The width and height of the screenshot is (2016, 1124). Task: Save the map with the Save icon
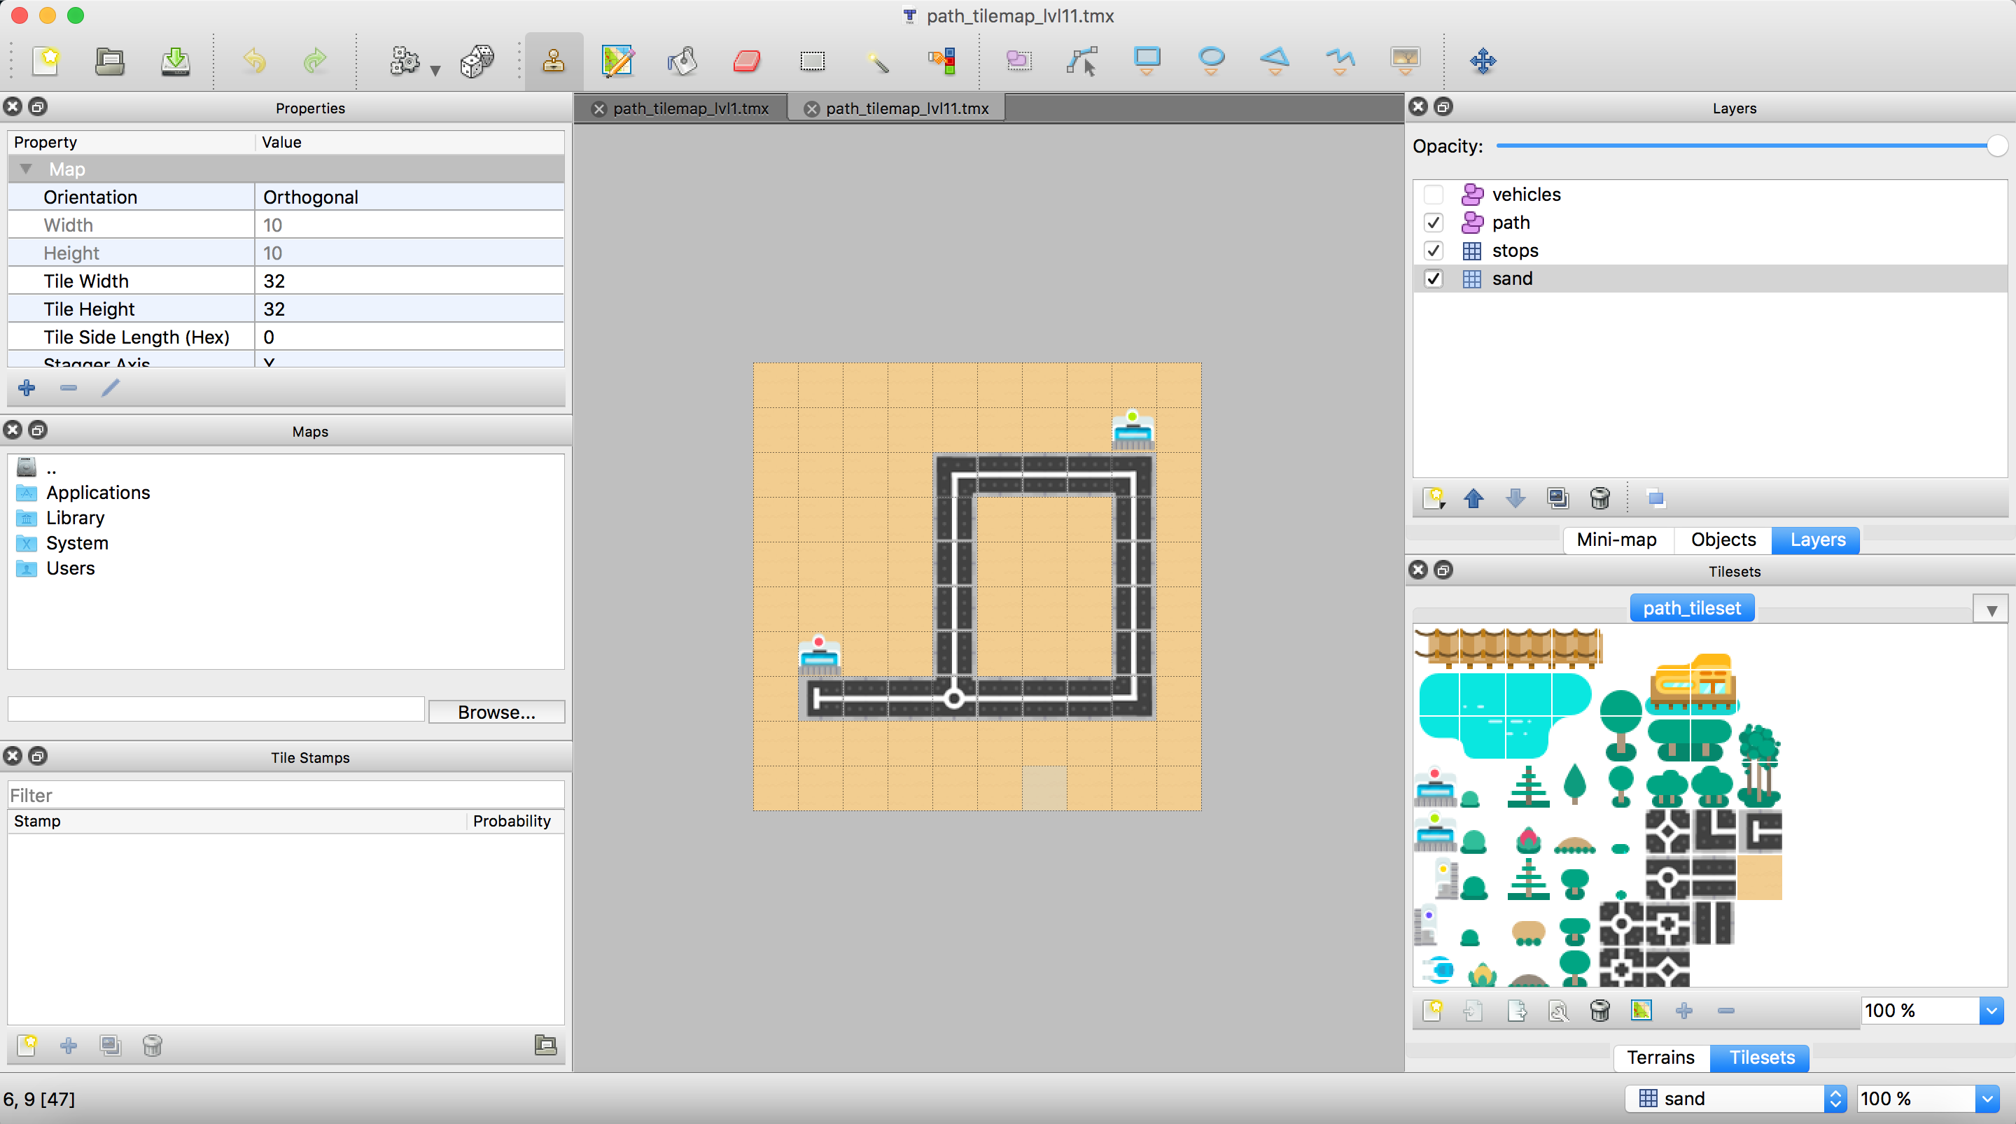[x=175, y=60]
